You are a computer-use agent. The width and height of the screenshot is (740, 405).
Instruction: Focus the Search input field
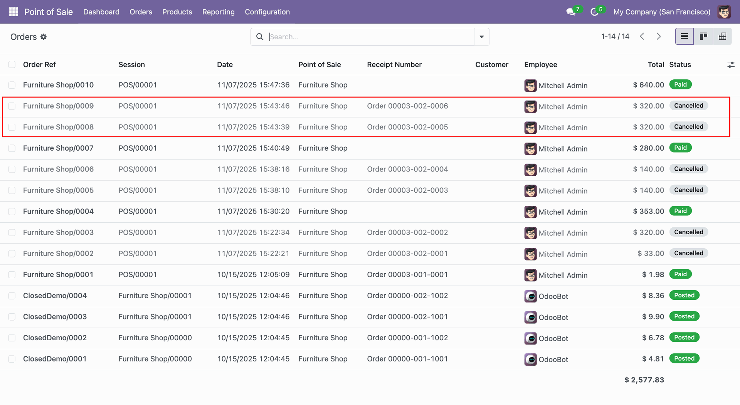[x=370, y=37]
